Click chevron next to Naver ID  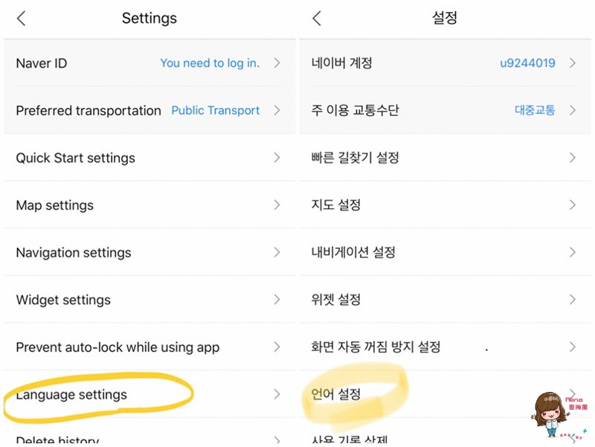click(277, 63)
